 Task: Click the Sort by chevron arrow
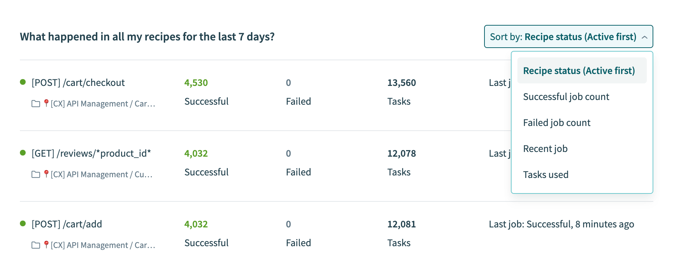644,37
